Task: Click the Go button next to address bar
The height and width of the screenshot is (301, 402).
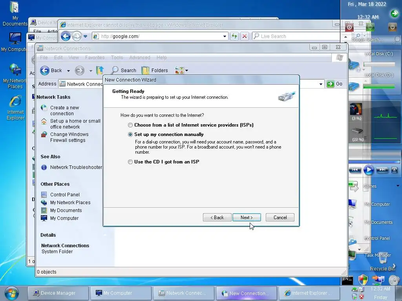Action: click(x=335, y=84)
